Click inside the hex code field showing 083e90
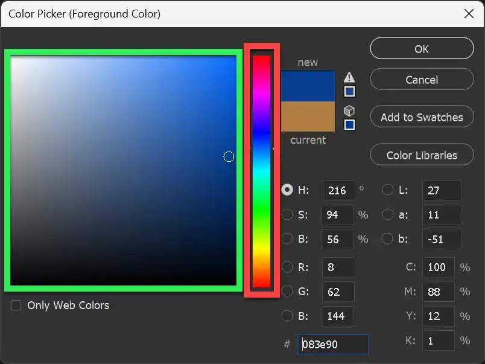This screenshot has height=364, width=485. pyautogui.click(x=332, y=344)
